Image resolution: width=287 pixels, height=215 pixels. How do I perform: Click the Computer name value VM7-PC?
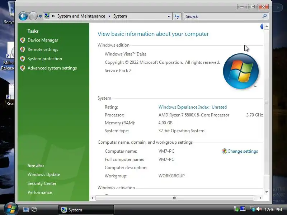[166, 151]
